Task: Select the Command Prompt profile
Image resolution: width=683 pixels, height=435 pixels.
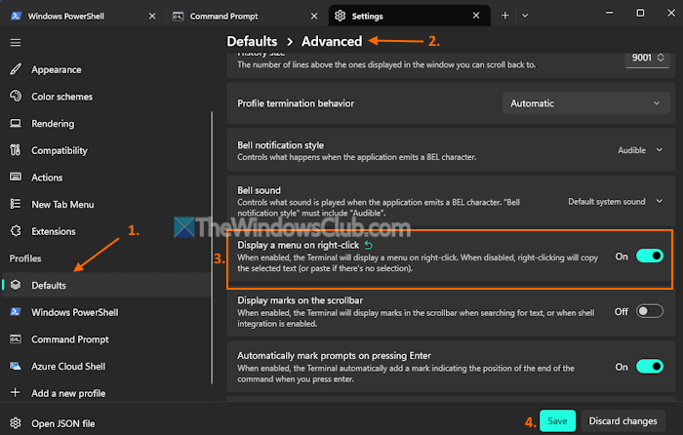Action: [106, 339]
